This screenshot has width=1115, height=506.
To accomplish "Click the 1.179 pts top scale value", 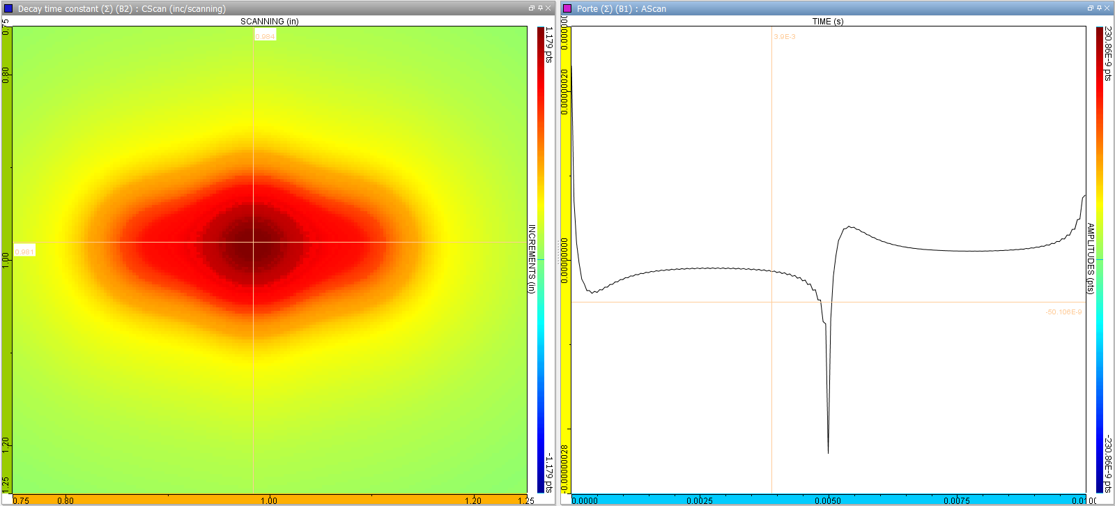I will (x=549, y=45).
